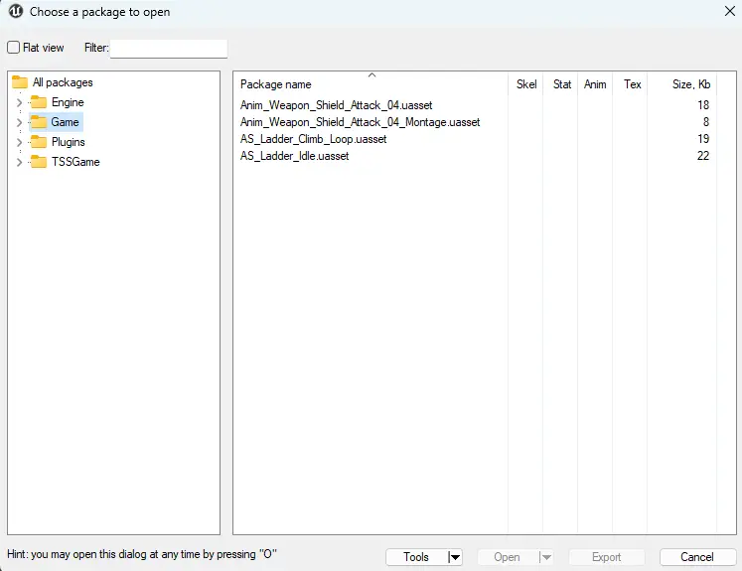Expand the Game tree node
The height and width of the screenshot is (571, 742).
pyautogui.click(x=19, y=122)
